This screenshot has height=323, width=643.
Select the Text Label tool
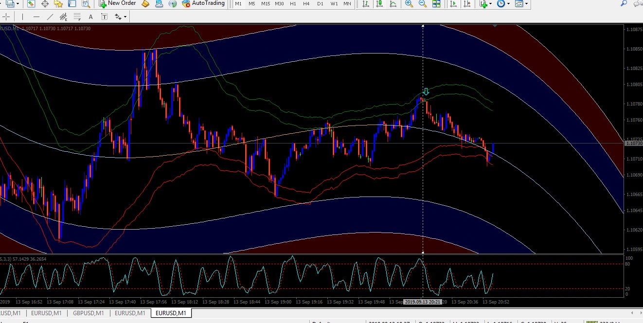point(104,17)
